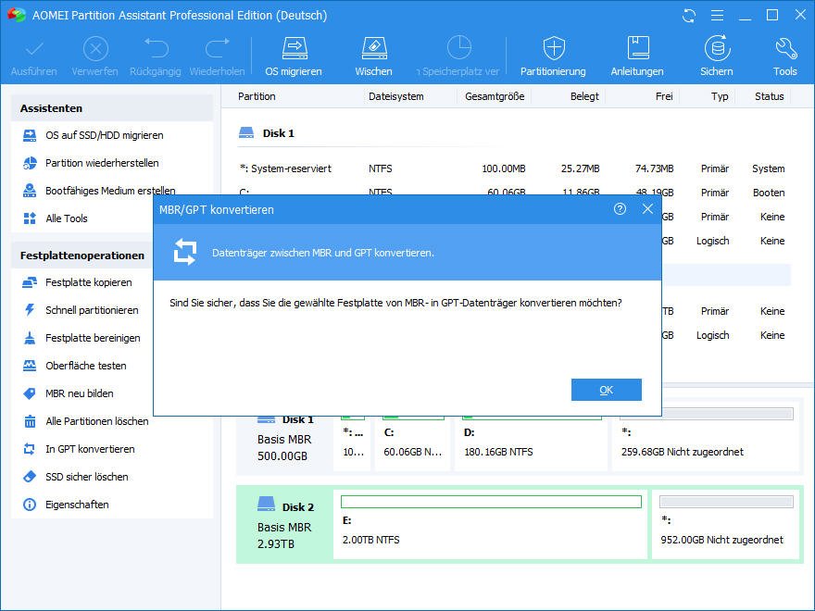Click the refresh icon in title bar
This screenshot has height=611, width=815.
coord(689,16)
